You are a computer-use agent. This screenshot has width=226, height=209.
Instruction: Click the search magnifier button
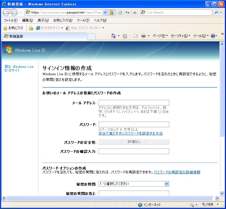[x=216, y=12]
